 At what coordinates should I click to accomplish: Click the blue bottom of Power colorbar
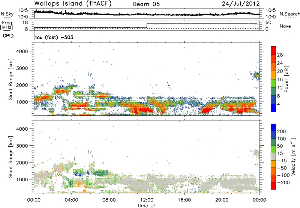(273, 108)
